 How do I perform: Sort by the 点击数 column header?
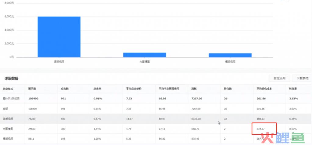pyautogui.click(x=65, y=89)
